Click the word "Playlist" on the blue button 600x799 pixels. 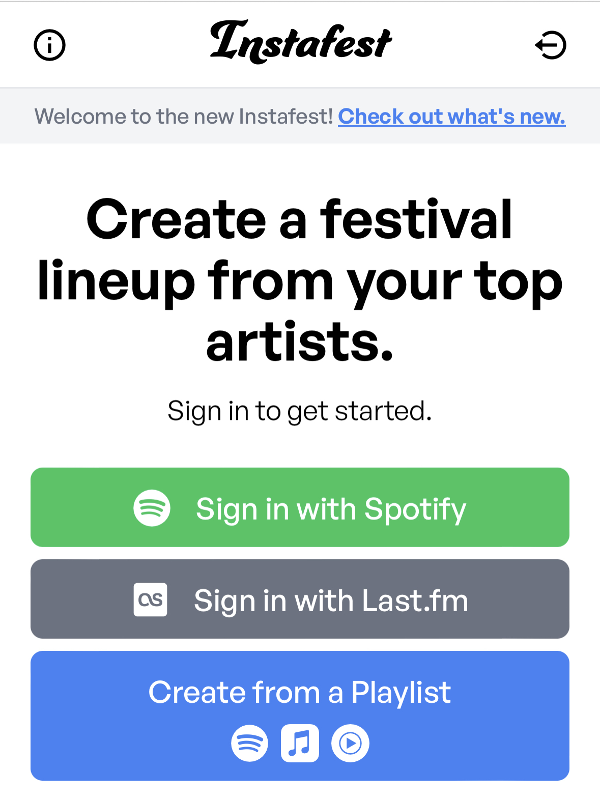[x=401, y=692]
